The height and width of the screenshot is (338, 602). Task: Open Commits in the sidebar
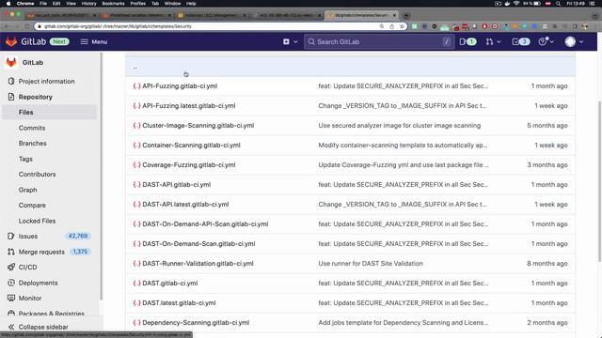pos(32,128)
